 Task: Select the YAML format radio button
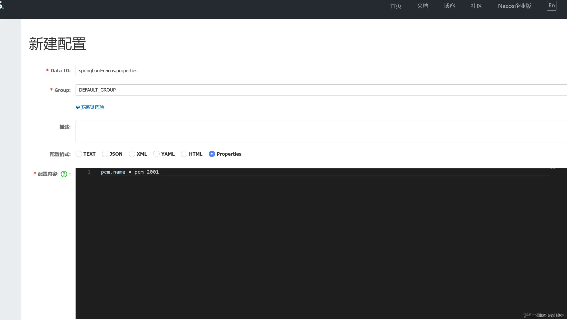pyautogui.click(x=156, y=154)
